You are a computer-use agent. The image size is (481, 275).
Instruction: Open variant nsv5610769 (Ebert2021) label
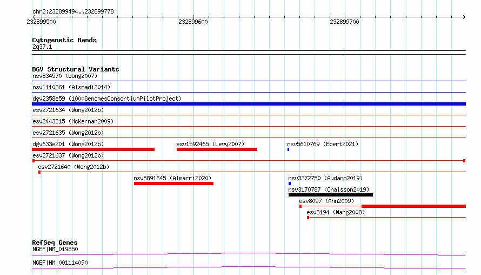(323, 144)
